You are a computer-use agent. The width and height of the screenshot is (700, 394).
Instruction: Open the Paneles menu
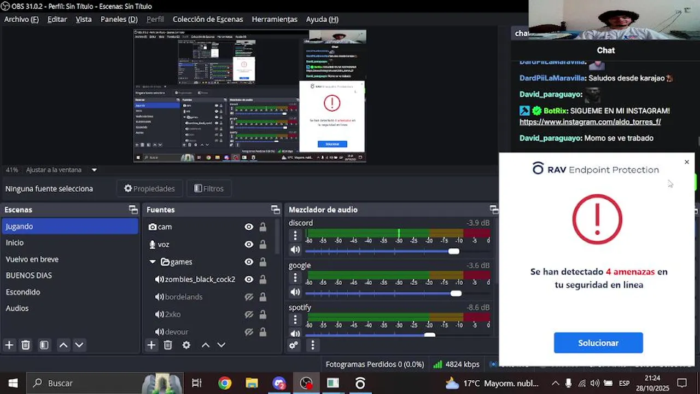119,19
